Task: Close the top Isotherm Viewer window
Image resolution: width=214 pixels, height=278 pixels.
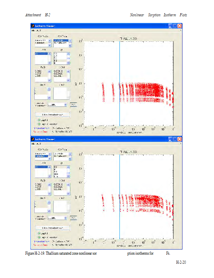Action: (180, 26)
